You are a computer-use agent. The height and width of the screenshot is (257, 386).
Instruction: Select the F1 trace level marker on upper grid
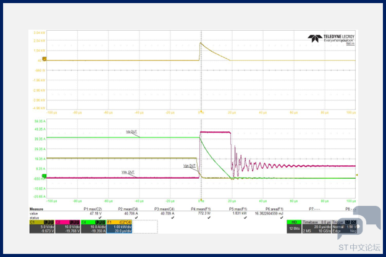pos(44,59)
